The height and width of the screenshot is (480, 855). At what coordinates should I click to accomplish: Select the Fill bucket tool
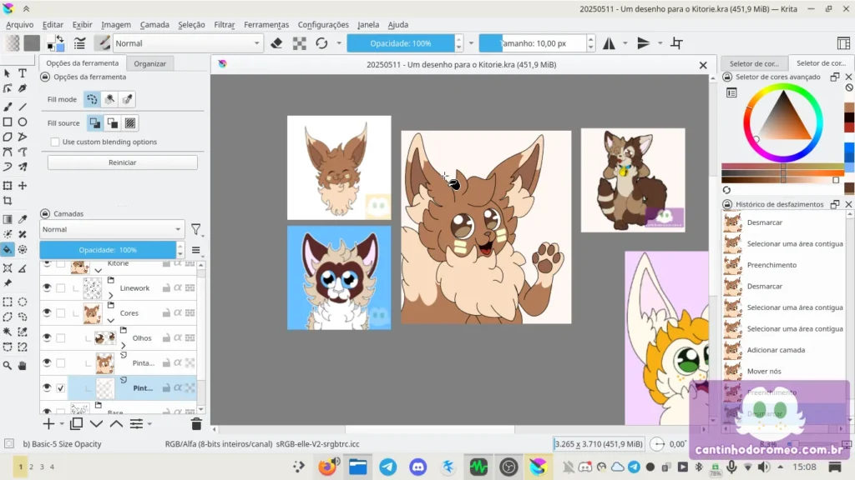click(x=8, y=250)
